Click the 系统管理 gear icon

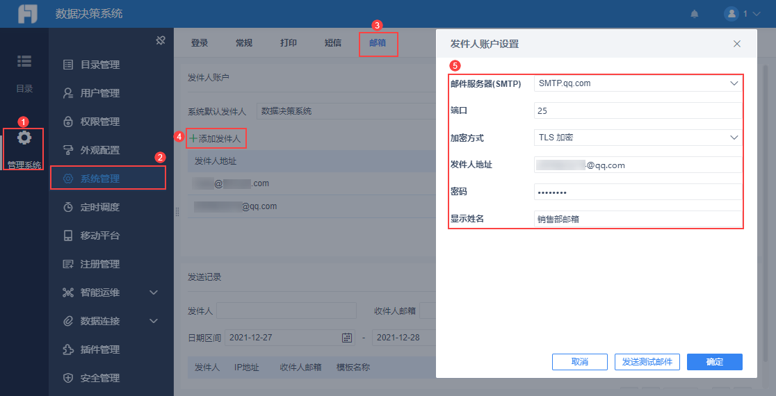tap(68, 179)
